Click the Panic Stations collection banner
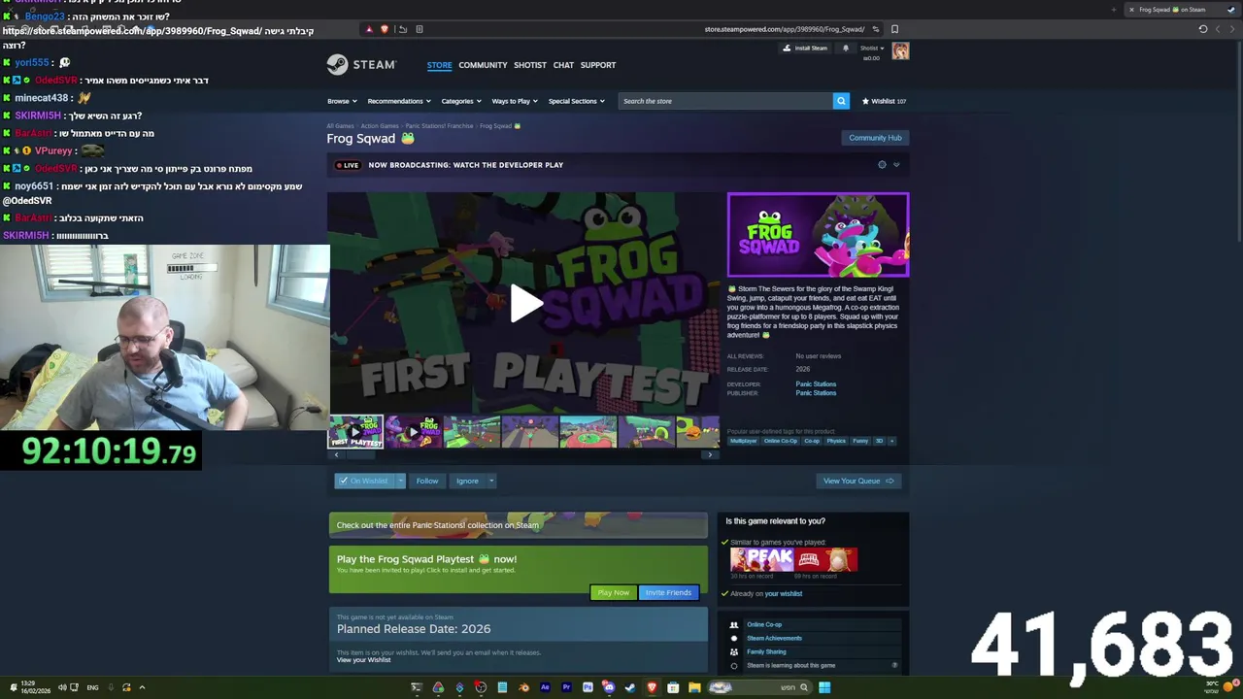Screen dimensions: 1243x699 pyautogui.click(x=518, y=525)
